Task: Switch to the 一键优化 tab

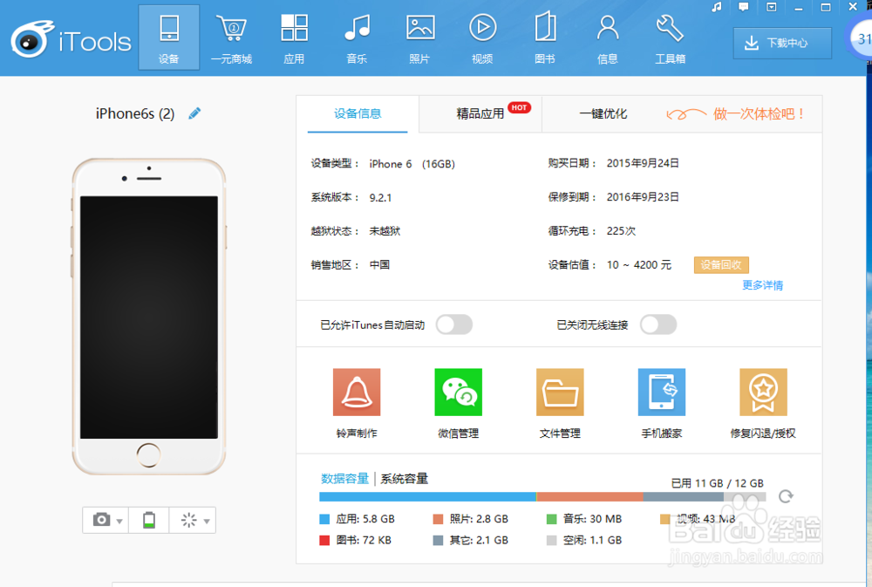Action: [603, 114]
